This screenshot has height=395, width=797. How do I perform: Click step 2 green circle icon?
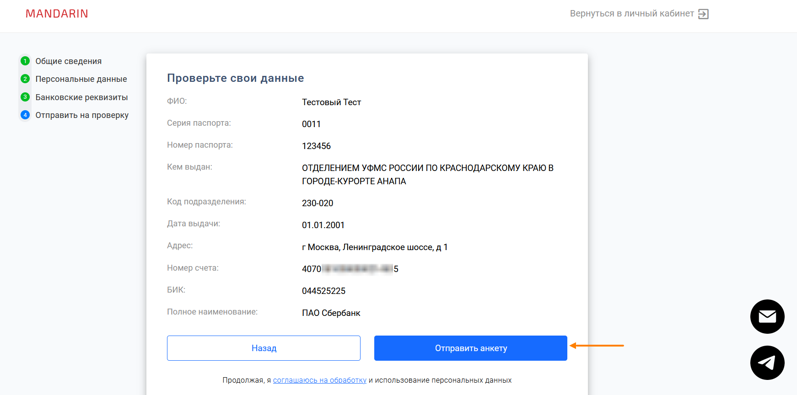click(25, 79)
